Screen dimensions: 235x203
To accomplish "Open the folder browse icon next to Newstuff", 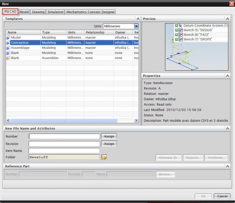I will click(104, 157).
